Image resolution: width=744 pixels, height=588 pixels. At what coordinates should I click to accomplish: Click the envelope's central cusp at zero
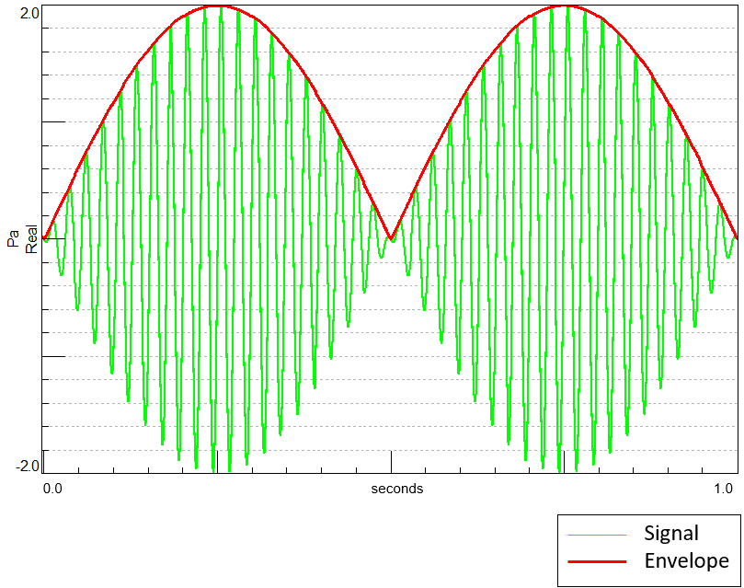[391, 239]
